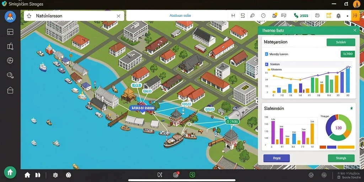This screenshot has width=364, height=182.
Task: Open the clock icon in toolbar
Action: click(x=263, y=16)
